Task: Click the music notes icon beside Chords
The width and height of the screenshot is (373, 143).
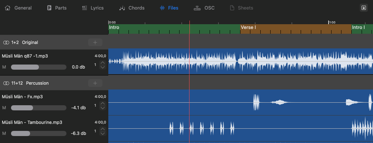Action: tap(122, 8)
